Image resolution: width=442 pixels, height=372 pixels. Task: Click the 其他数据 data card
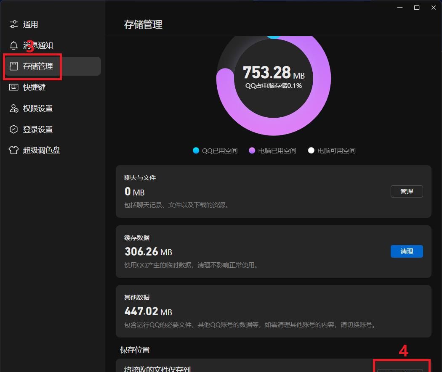(x=274, y=311)
